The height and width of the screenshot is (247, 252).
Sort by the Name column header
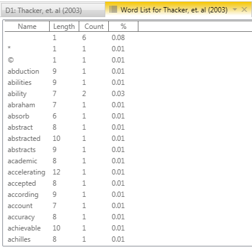[27, 27]
